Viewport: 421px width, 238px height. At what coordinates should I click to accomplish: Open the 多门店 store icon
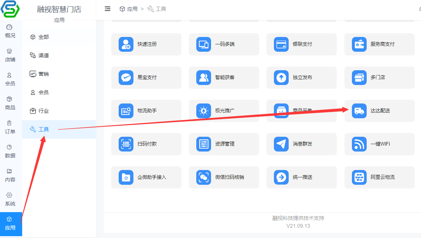tap(359, 78)
